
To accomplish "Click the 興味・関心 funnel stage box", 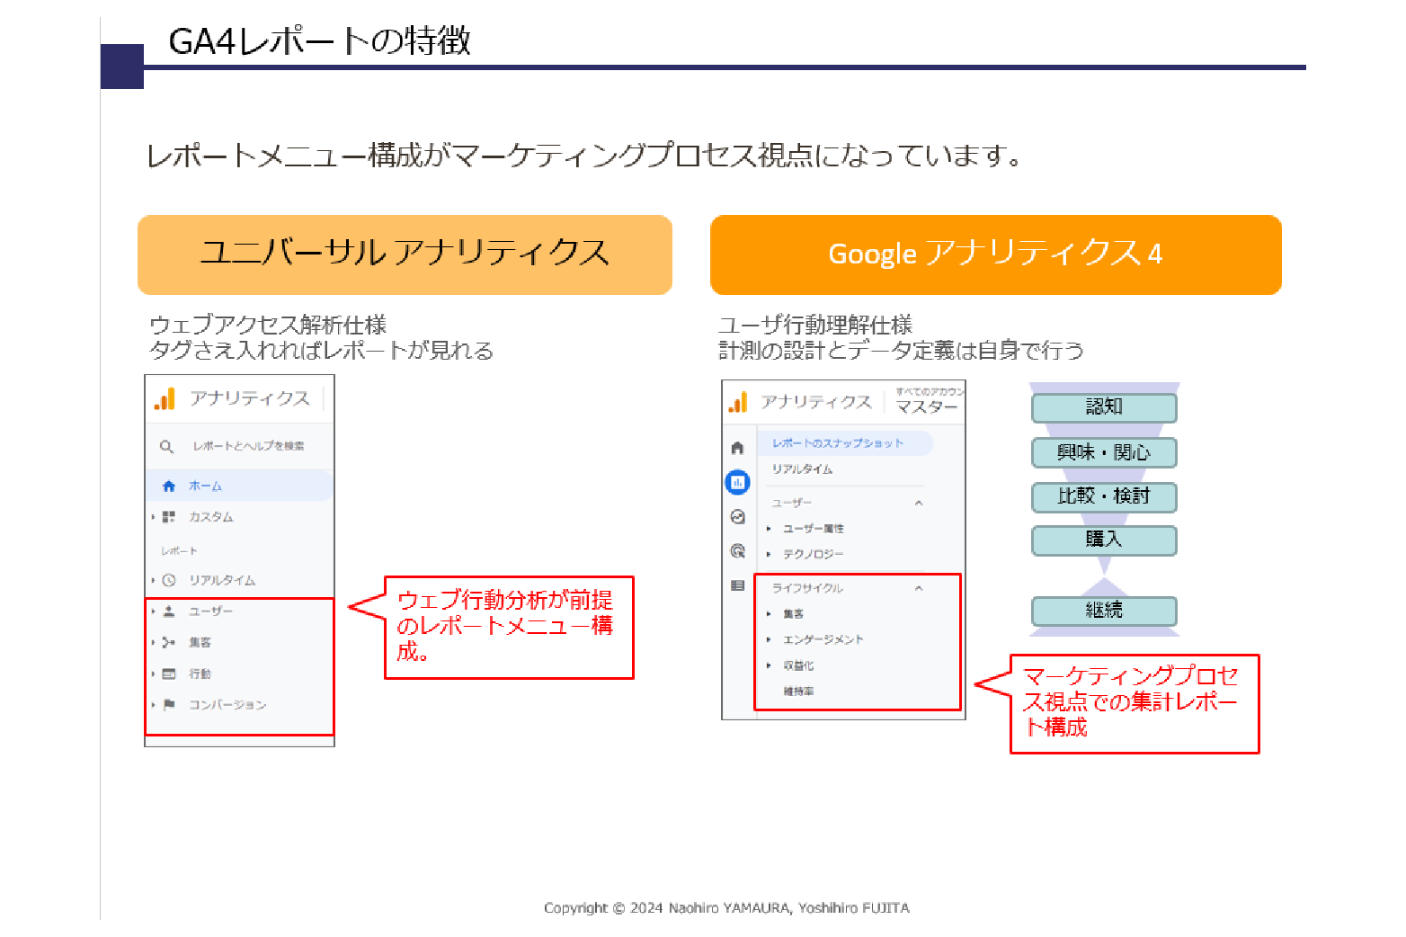I will tap(1104, 452).
